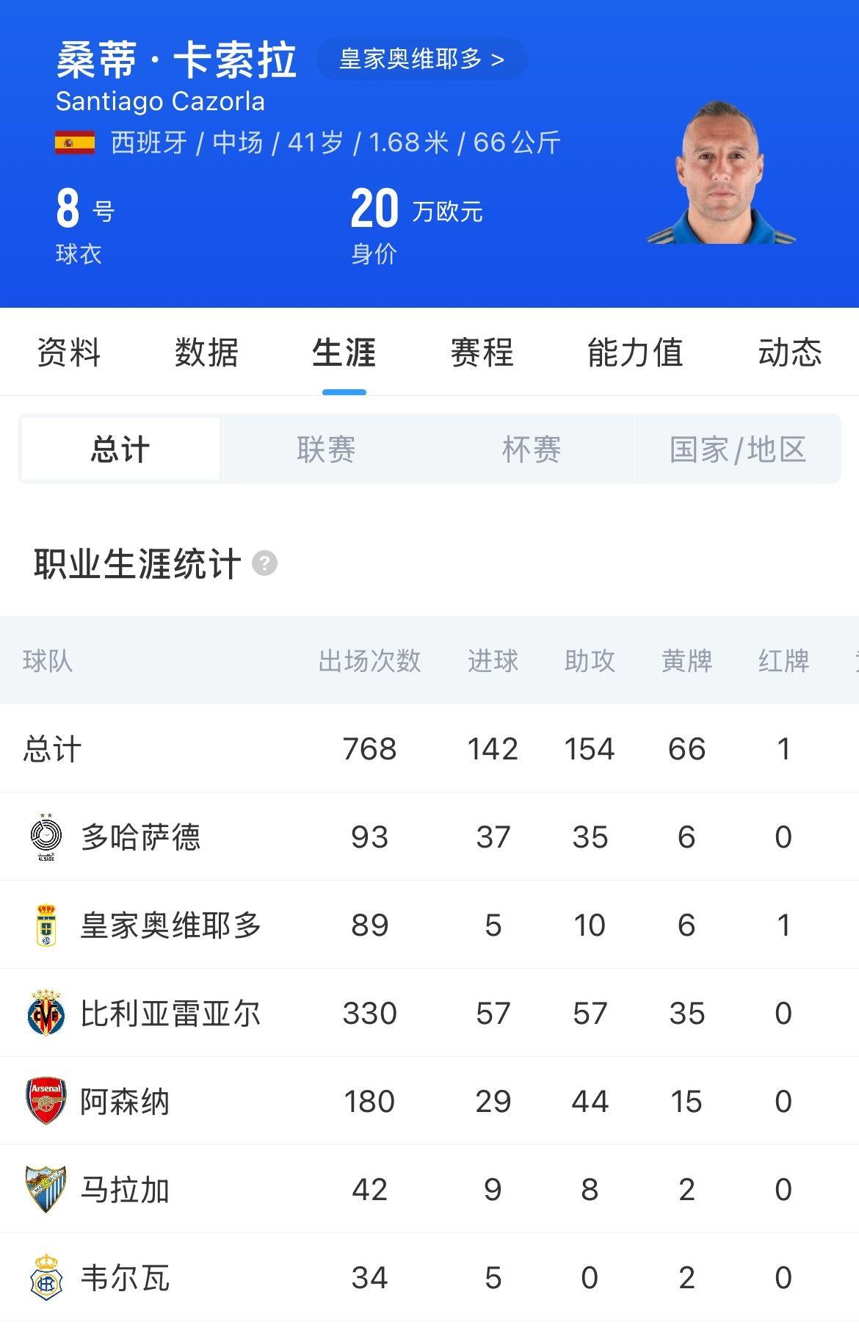The image size is (859, 1336).
Task: Select the 杯赛 segment filter
Action: [532, 449]
